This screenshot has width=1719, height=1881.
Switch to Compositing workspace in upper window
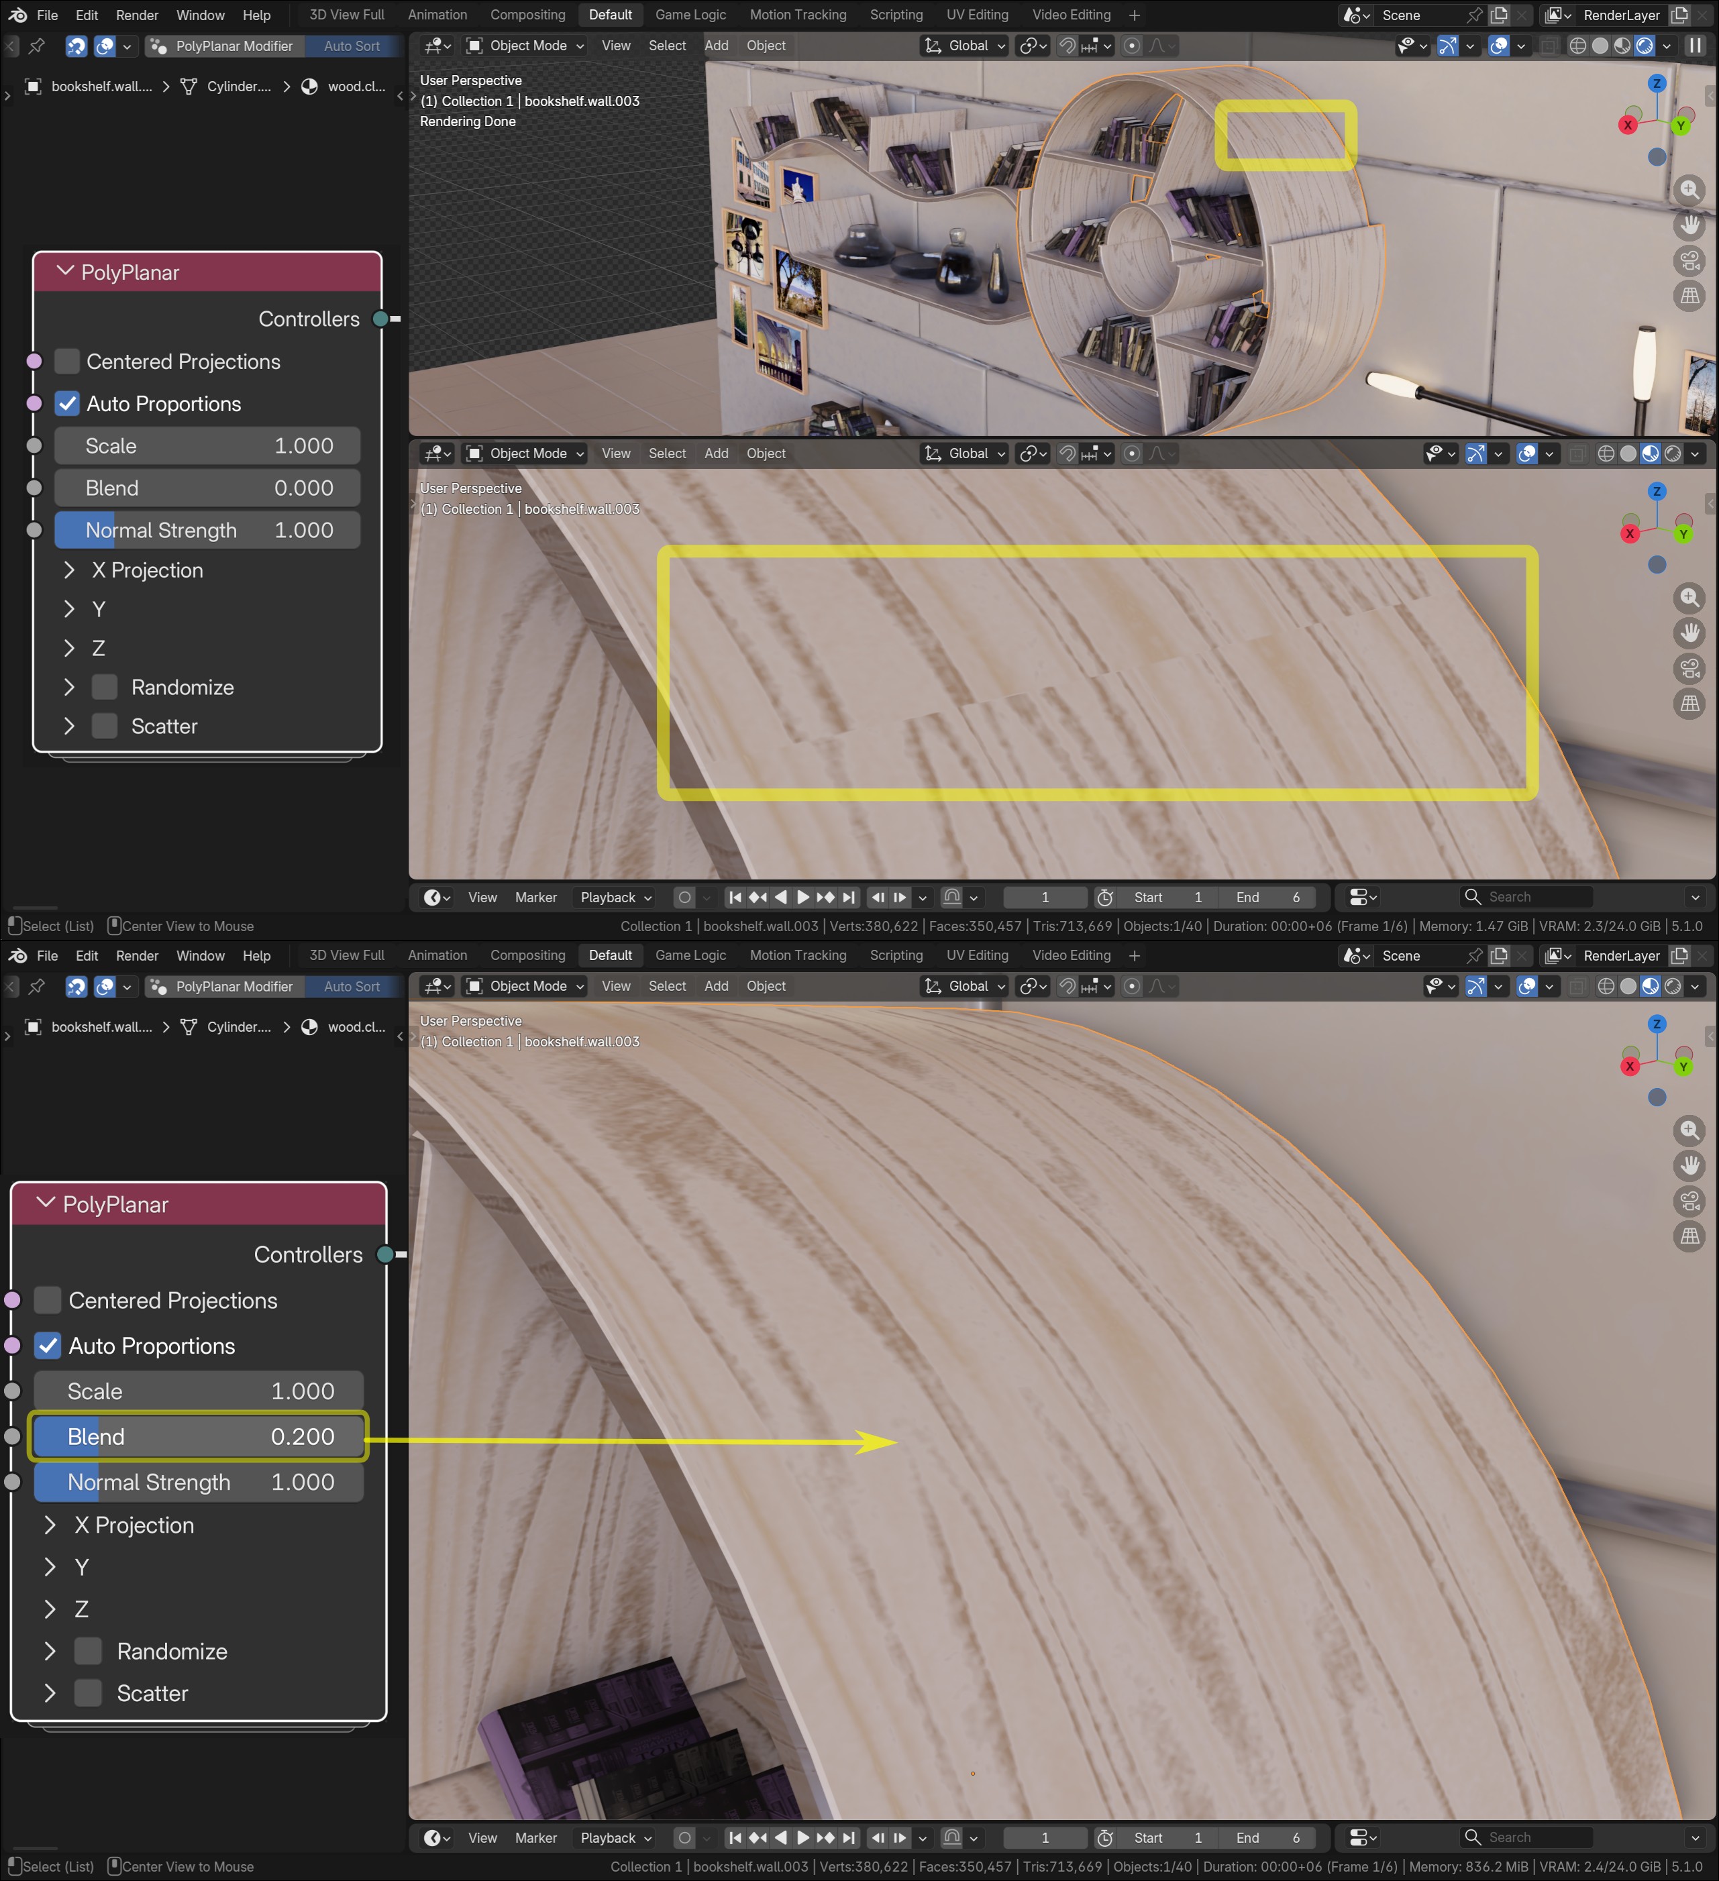pyautogui.click(x=527, y=15)
